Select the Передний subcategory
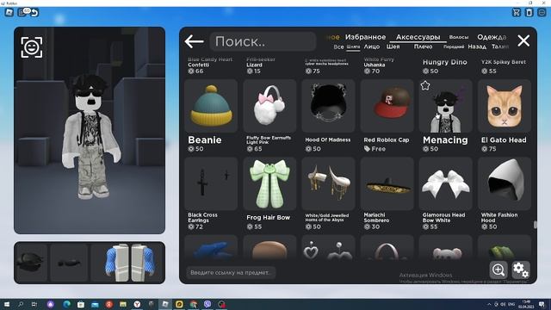551x310 pixels. click(x=454, y=46)
